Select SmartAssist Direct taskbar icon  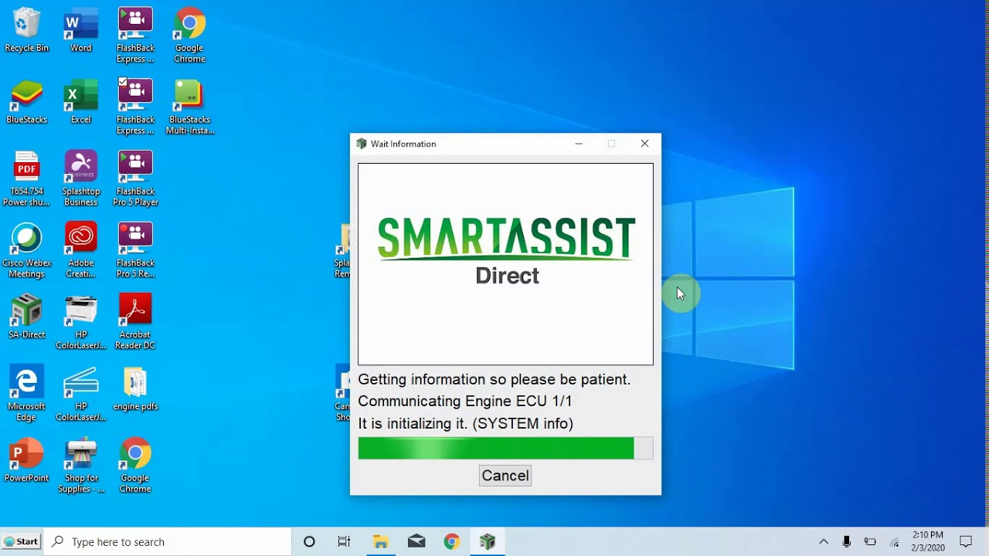tap(488, 541)
